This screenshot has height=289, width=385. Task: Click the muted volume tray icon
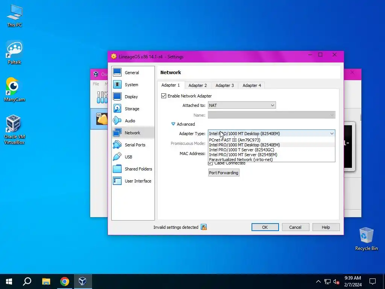pyautogui.click(x=336, y=281)
